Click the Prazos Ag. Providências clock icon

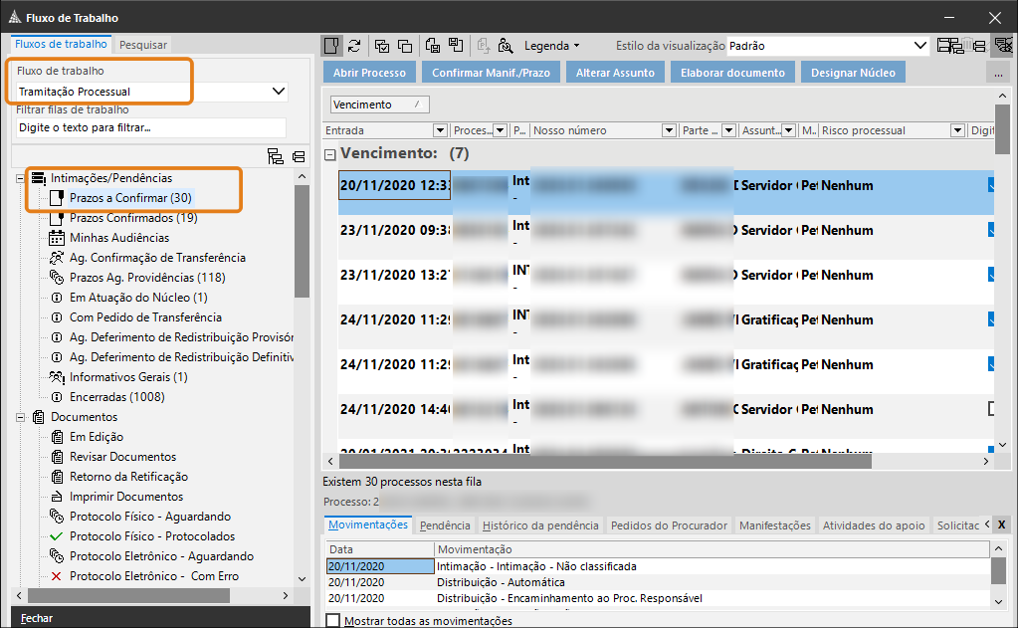tap(57, 278)
